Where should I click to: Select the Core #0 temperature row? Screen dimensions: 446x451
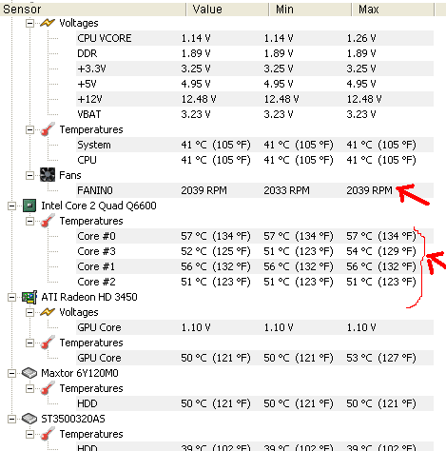click(x=255, y=236)
